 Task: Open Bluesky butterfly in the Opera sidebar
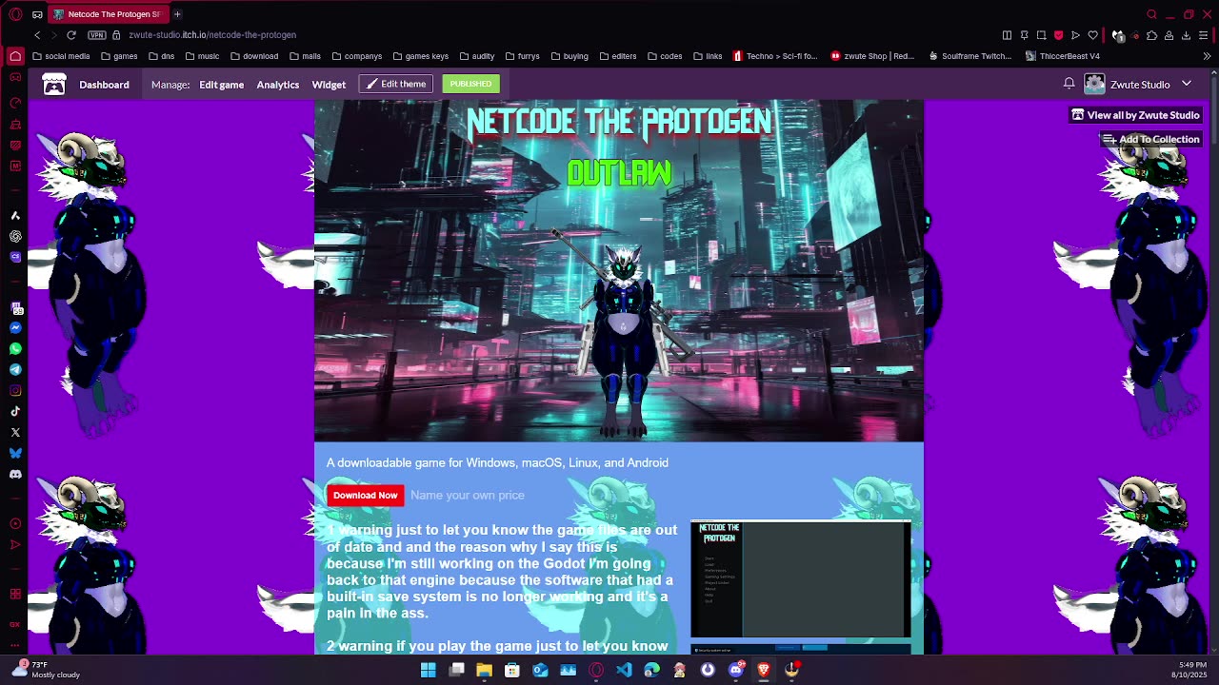point(15,453)
